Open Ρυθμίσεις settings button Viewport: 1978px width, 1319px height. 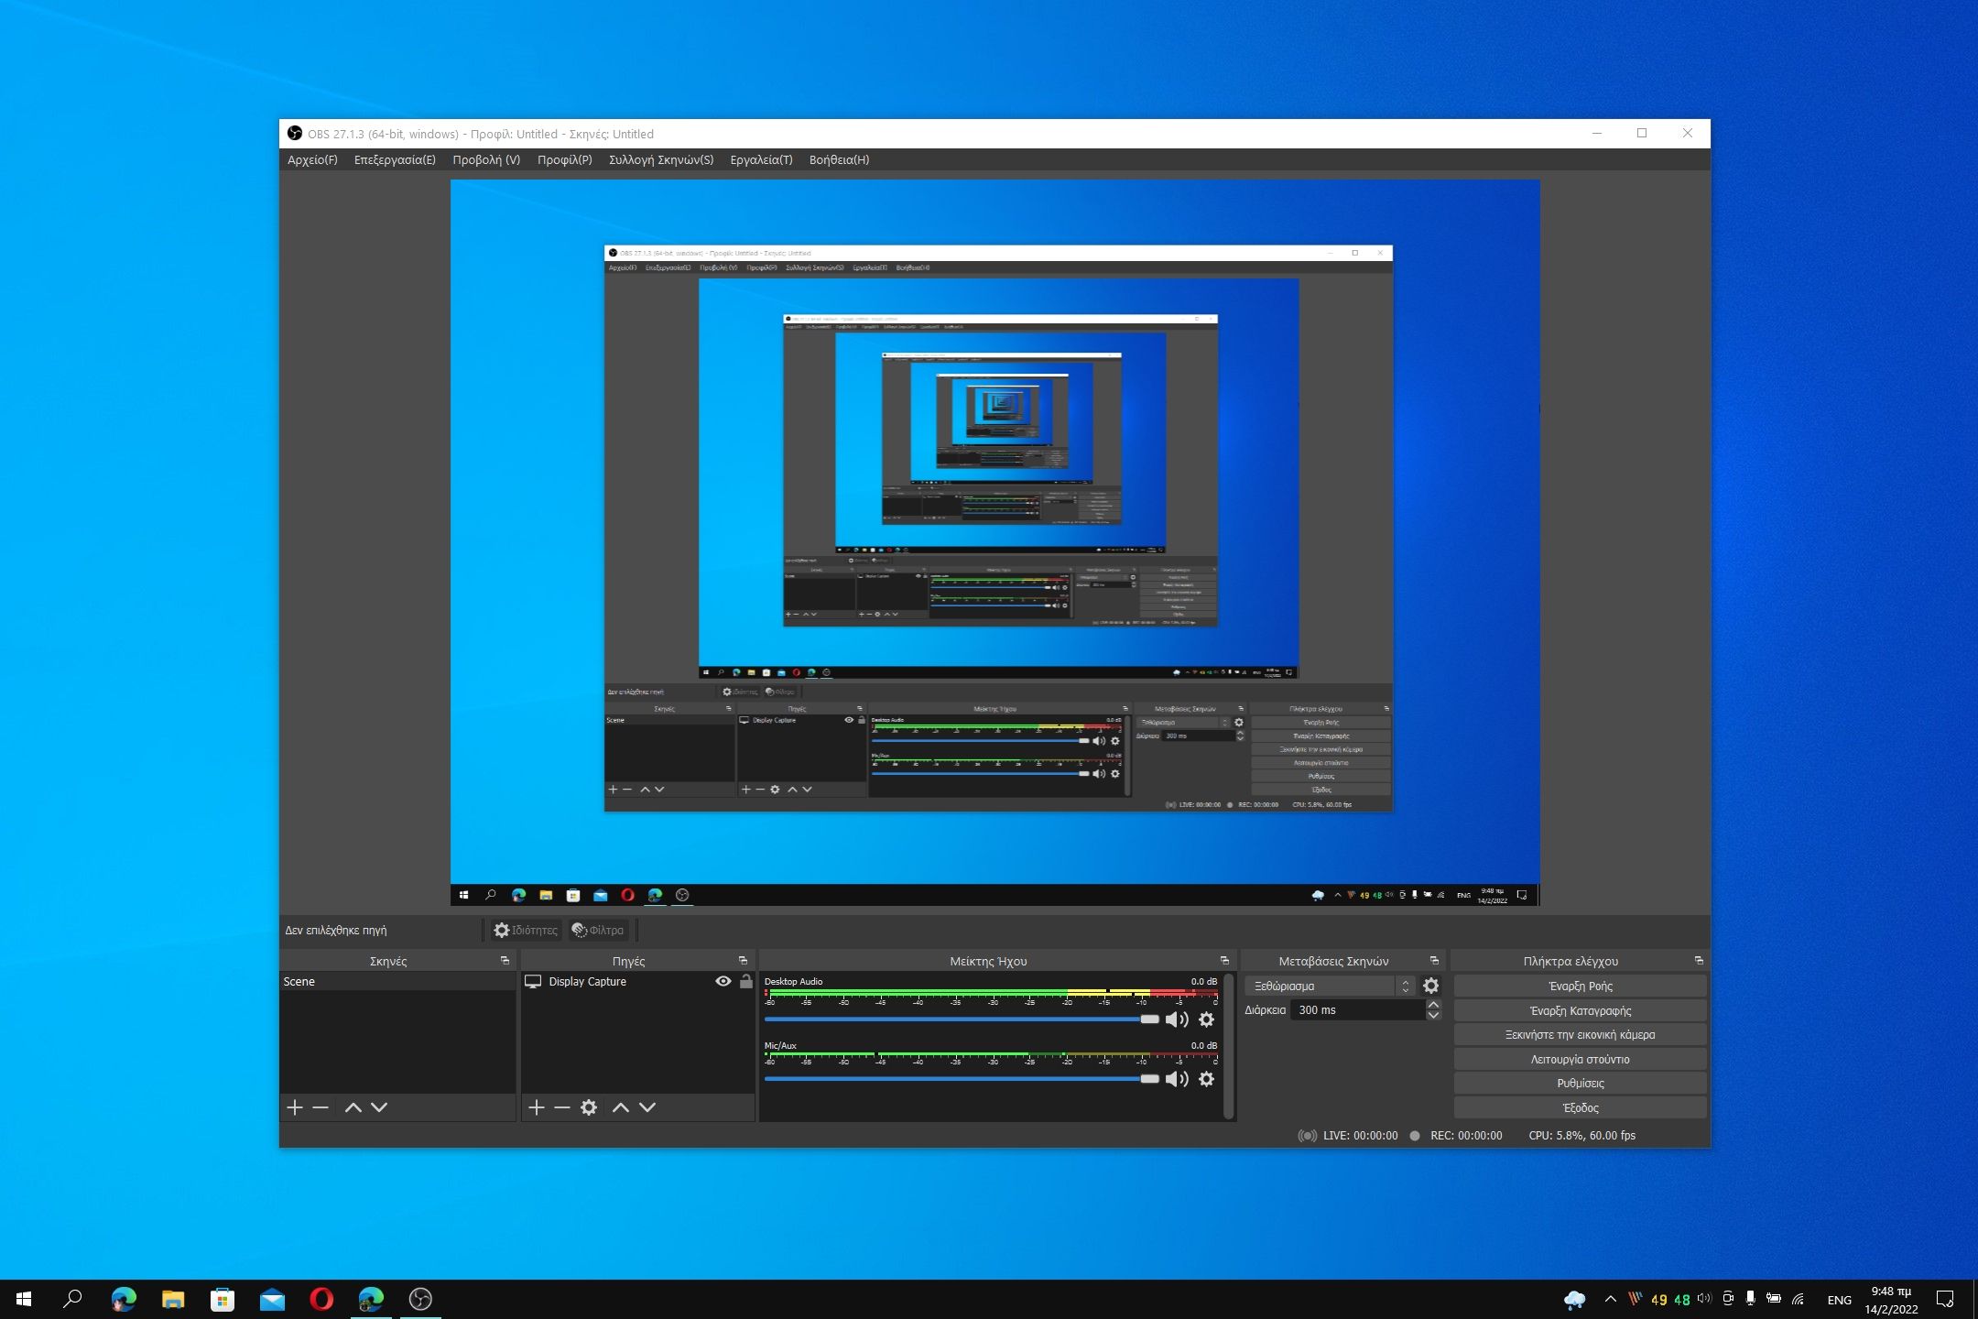pos(1580,1083)
